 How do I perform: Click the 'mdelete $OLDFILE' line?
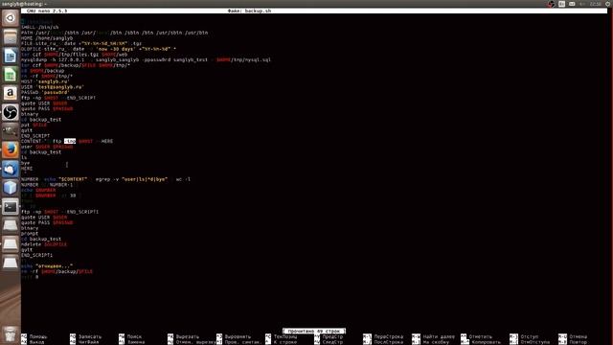pyautogui.click(x=44, y=244)
